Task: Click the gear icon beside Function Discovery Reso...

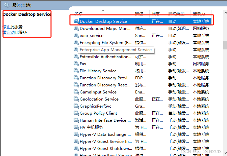Action: (x=76, y=85)
